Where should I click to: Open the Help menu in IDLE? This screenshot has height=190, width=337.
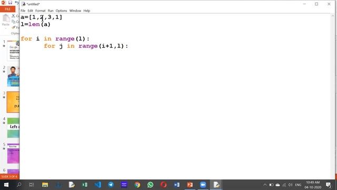coord(86,11)
